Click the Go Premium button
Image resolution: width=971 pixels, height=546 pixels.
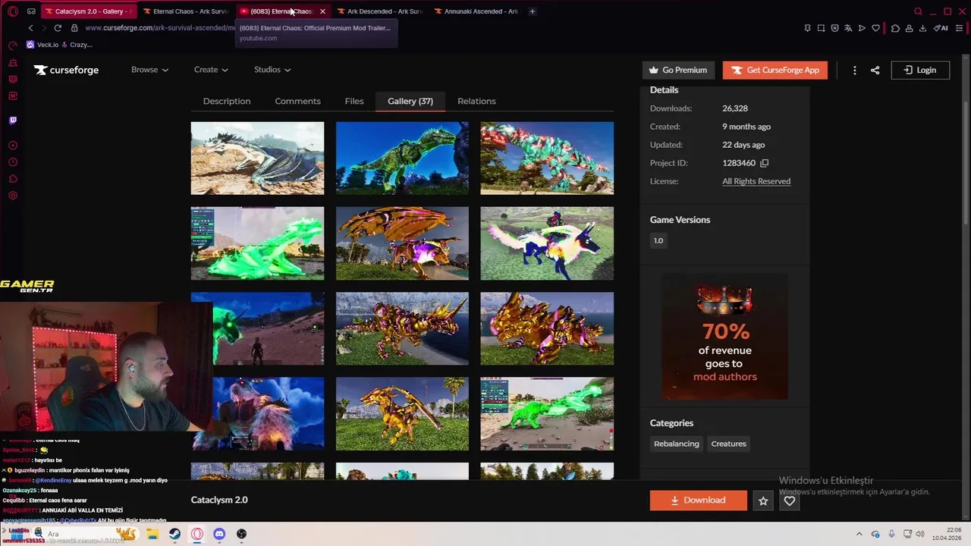pos(678,70)
